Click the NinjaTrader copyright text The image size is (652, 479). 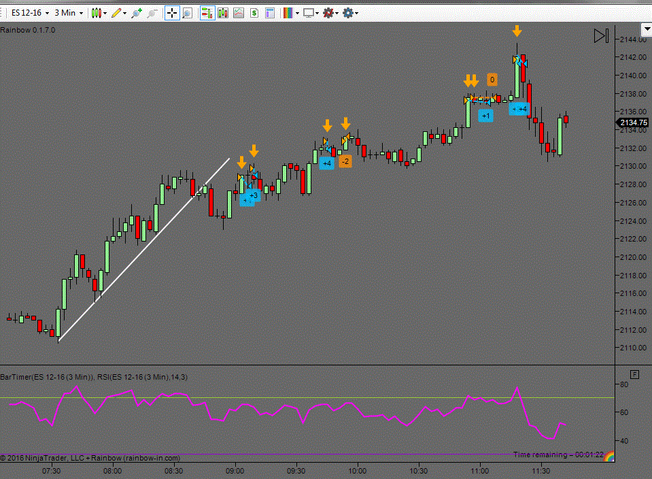(x=90, y=458)
